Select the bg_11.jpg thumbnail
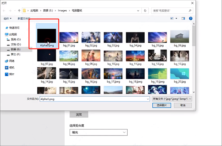This screenshot has height=146, width=222. pyautogui.click(x=135, y=56)
